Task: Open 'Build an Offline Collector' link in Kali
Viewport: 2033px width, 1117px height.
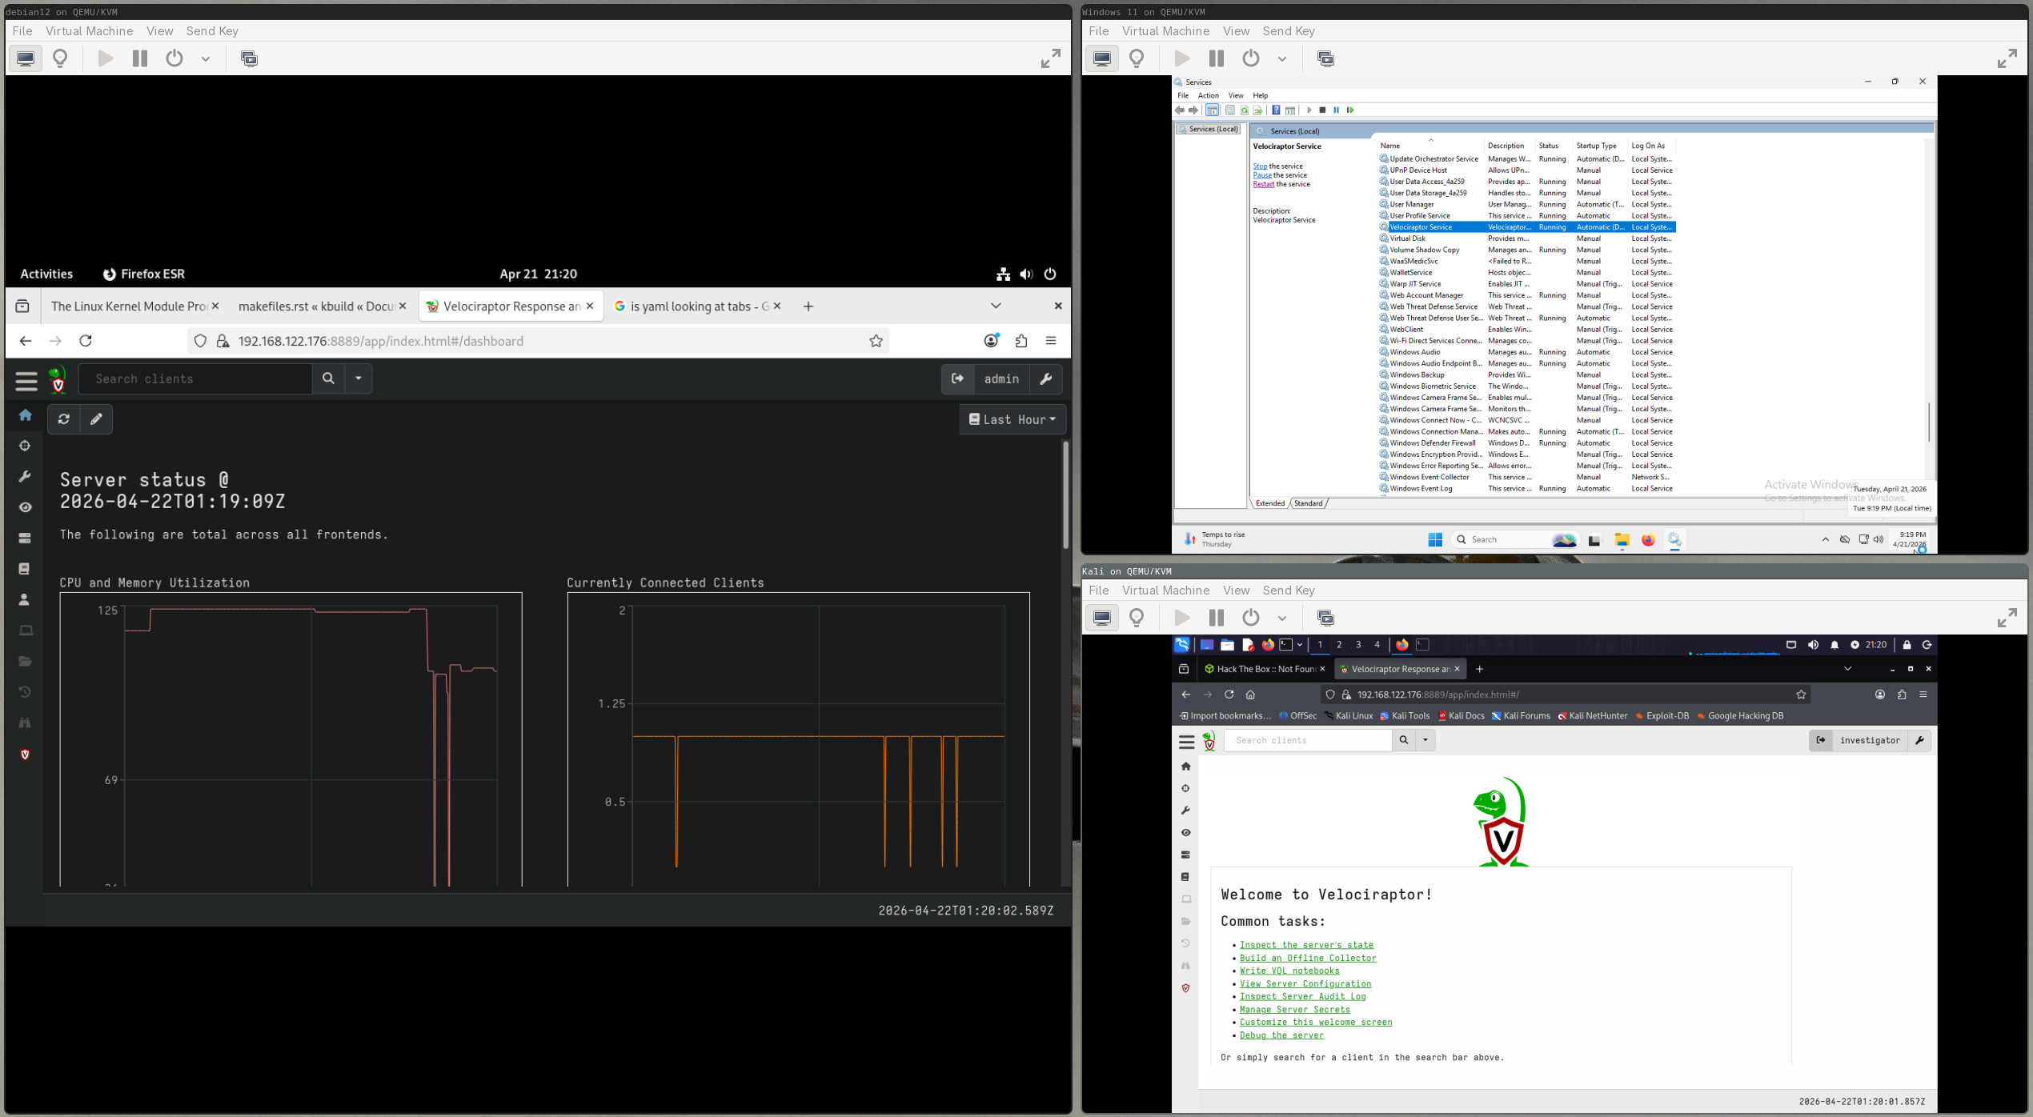Action: 1308,958
